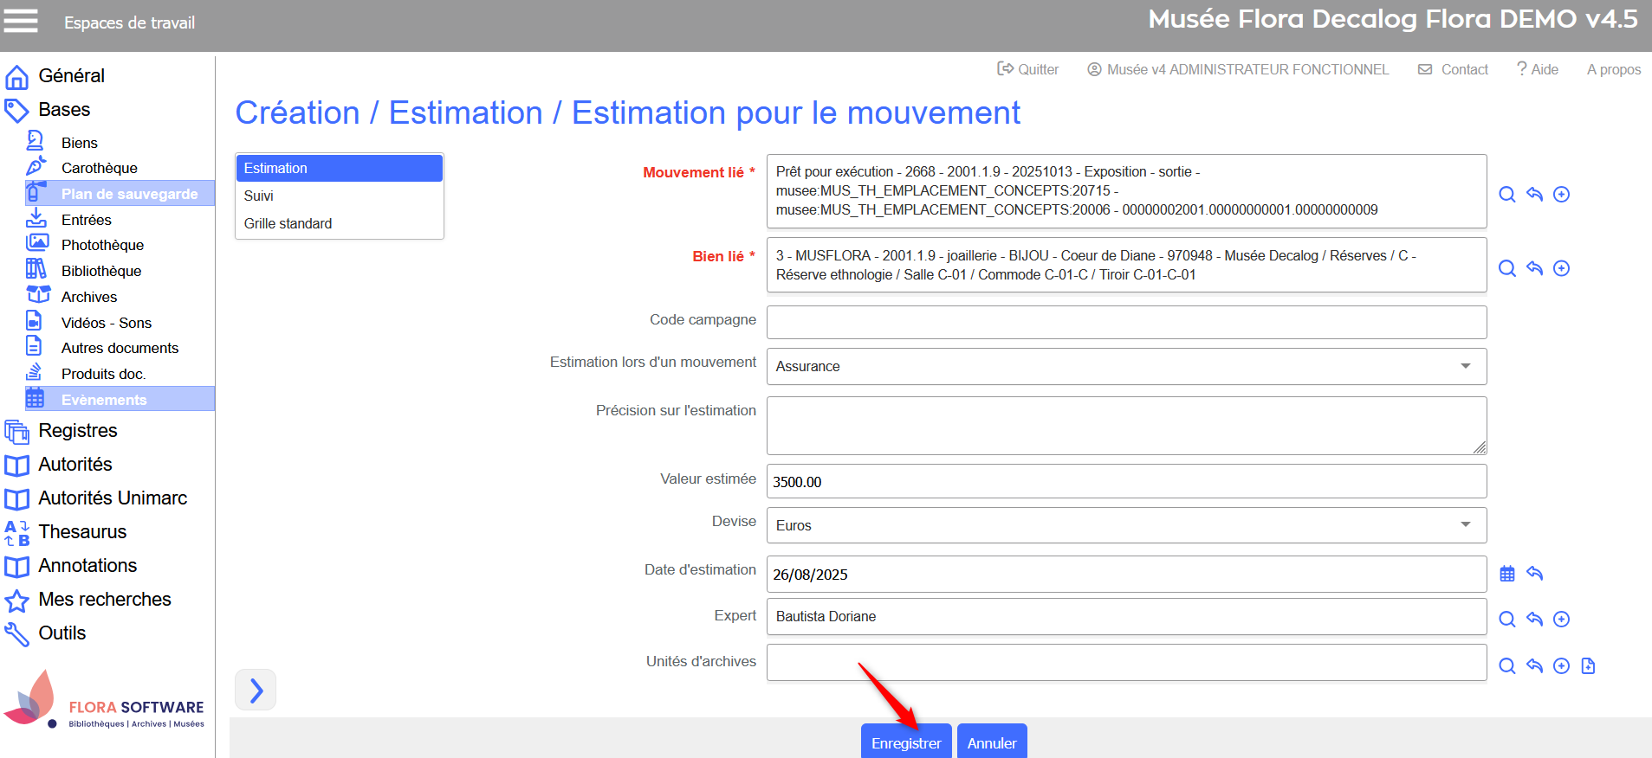Open the hamburger menu at top left
Viewport: 1652px width, 758px height.
(21, 21)
